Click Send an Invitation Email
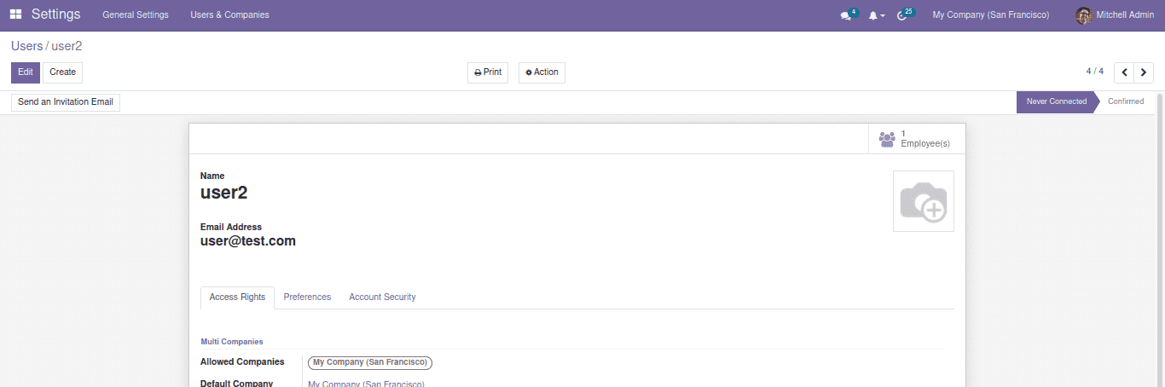The height and width of the screenshot is (387, 1165). [x=66, y=102]
